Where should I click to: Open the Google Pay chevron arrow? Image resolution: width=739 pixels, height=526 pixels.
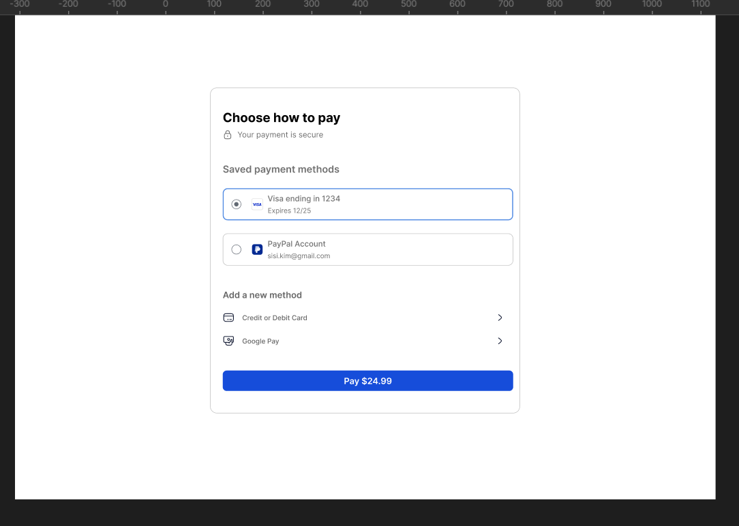(x=500, y=341)
